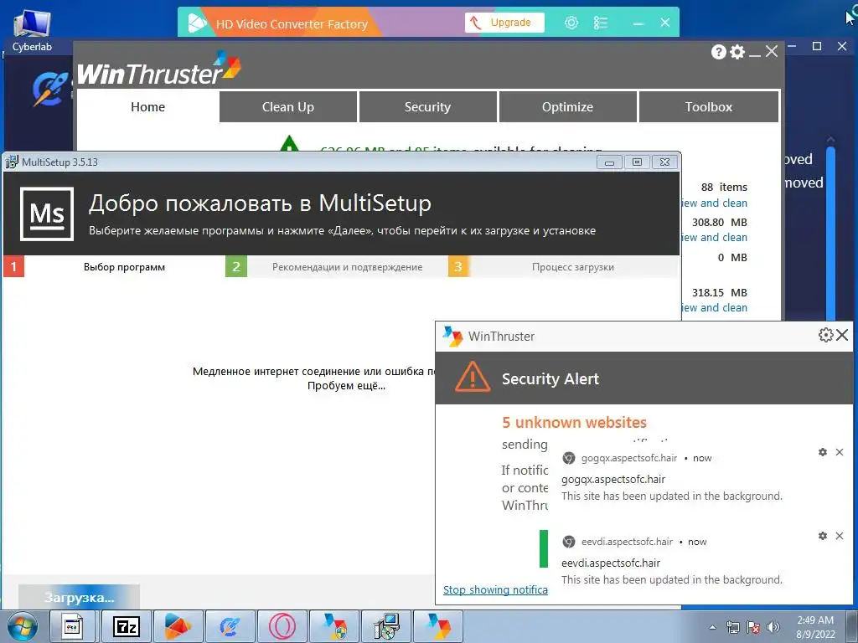Screen dimensions: 858x643
Task: Dismiss the eevdi.aspectsofc.hair notification
Action: [840, 536]
